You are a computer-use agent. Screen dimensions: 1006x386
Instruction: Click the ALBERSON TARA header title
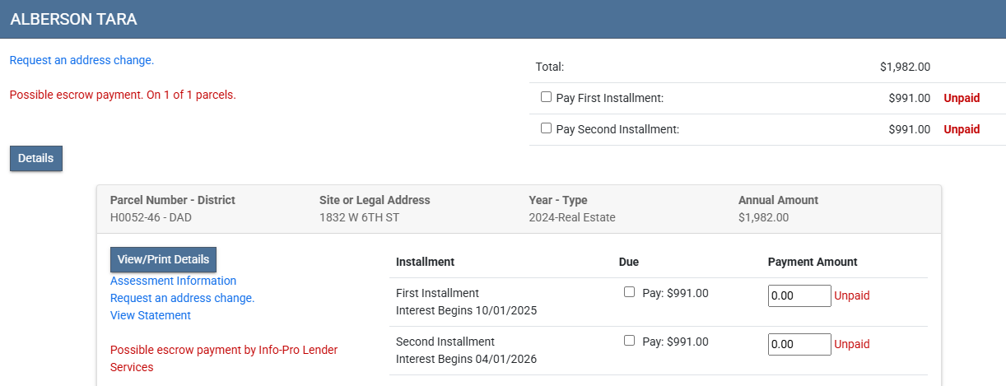(73, 19)
